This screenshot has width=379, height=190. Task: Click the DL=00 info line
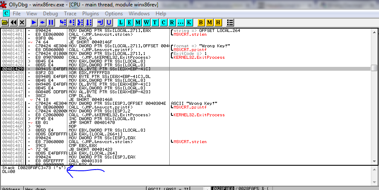(x=9, y=171)
